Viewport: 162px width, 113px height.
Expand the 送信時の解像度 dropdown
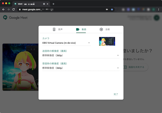81,56
